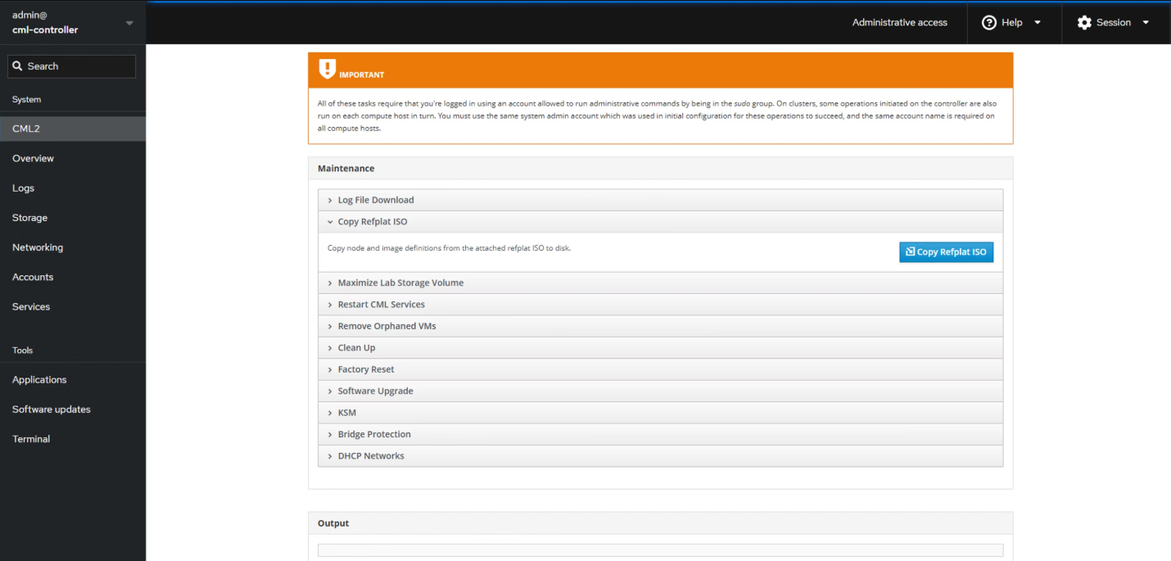
Task: Expand the Restart CML Services section
Action: click(x=660, y=305)
